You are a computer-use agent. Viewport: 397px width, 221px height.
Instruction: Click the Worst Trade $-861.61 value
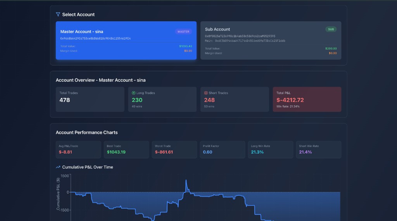point(164,152)
